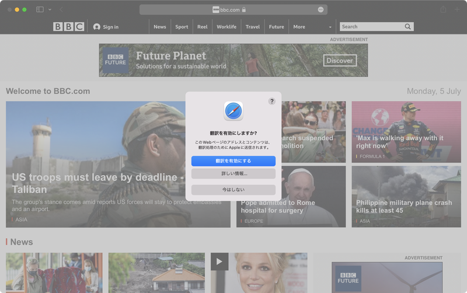Click ASIA tag under Philippine plane story
The image size is (467, 293).
coord(364,221)
